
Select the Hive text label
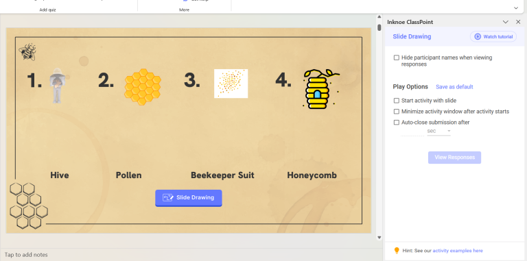(60, 175)
